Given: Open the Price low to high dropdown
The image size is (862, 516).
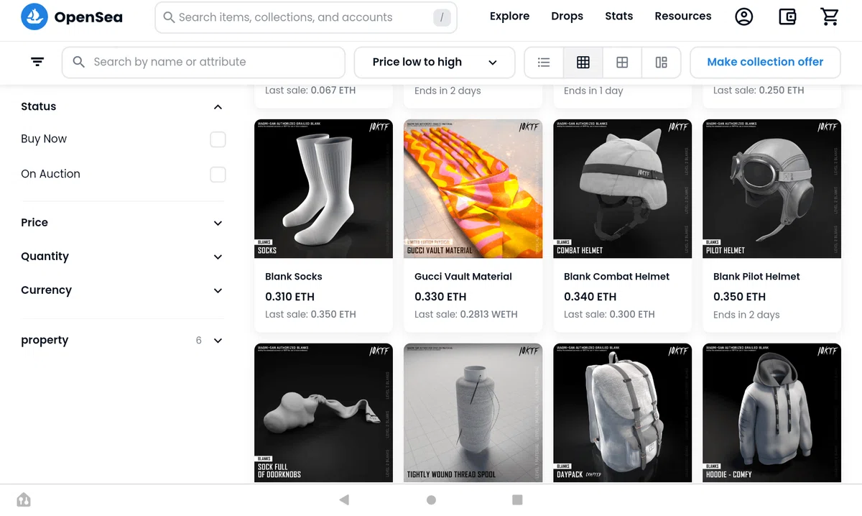Looking at the screenshot, I should click(435, 63).
